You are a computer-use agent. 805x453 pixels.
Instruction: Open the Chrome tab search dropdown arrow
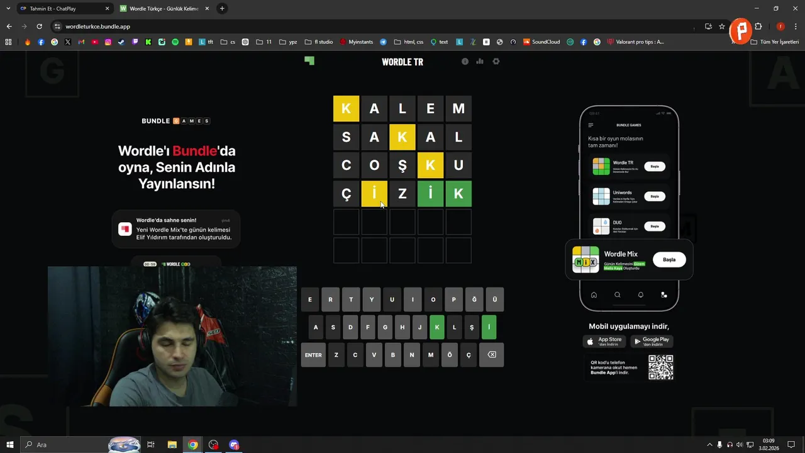click(x=8, y=9)
